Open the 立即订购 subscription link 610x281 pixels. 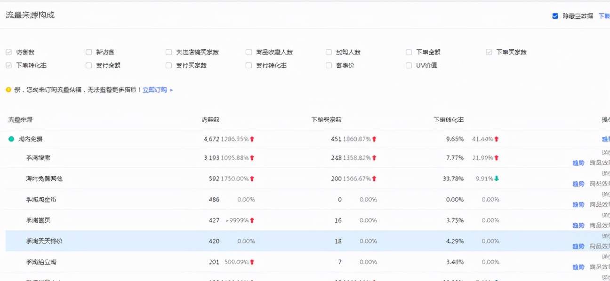(x=155, y=89)
